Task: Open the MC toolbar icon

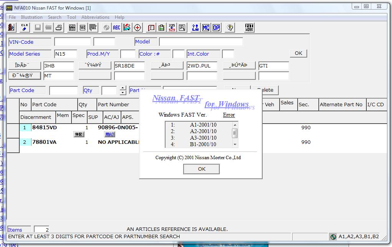Action: tap(206, 27)
